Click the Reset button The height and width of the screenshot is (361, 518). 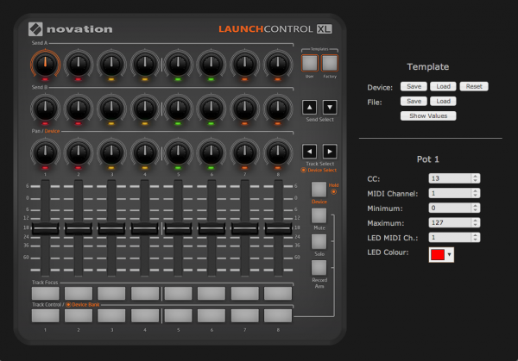tap(471, 87)
